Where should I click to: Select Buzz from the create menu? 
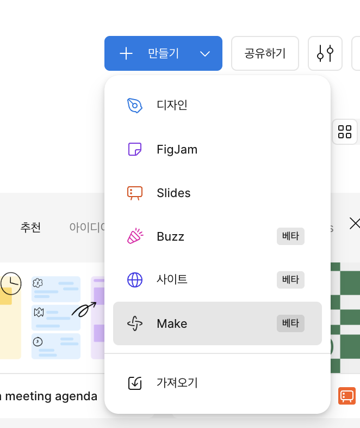[218, 236]
